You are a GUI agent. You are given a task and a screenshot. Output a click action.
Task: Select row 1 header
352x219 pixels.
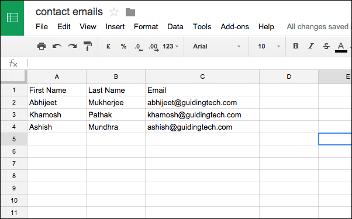coord(14,90)
